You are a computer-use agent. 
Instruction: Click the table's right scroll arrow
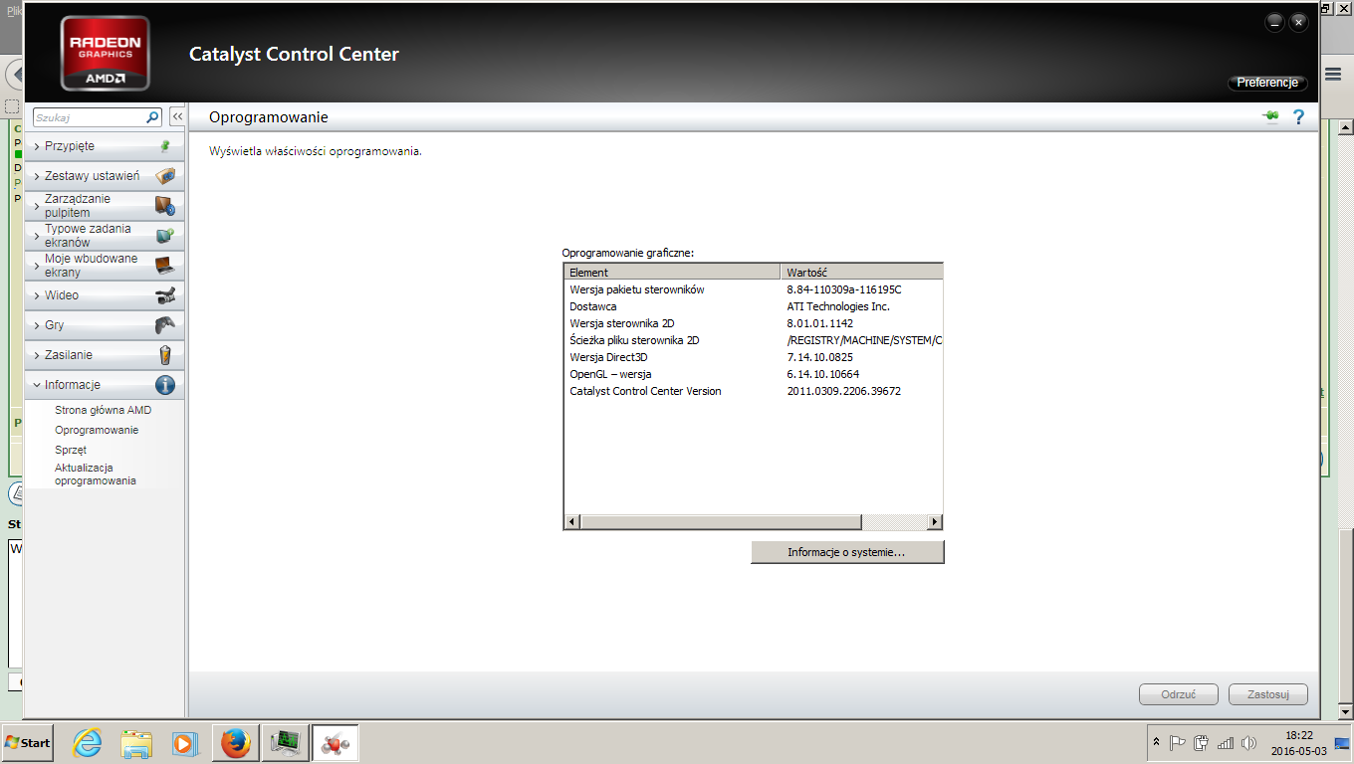[x=934, y=522]
